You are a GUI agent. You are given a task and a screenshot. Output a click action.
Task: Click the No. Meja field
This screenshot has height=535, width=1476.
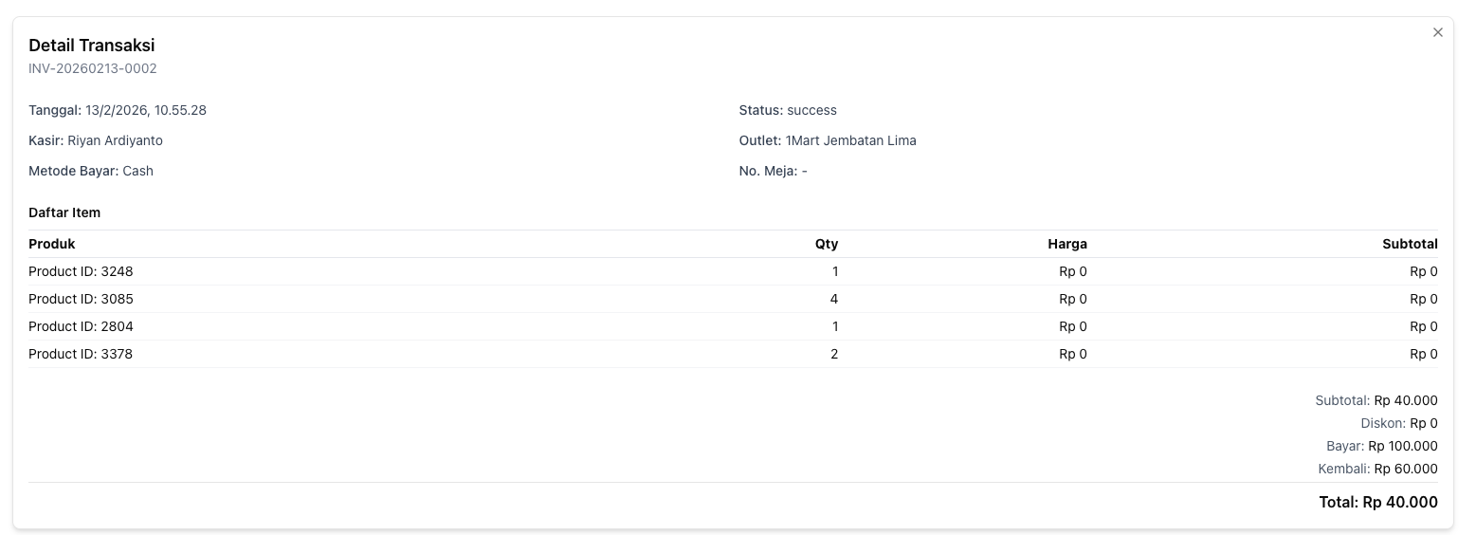[773, 171]
